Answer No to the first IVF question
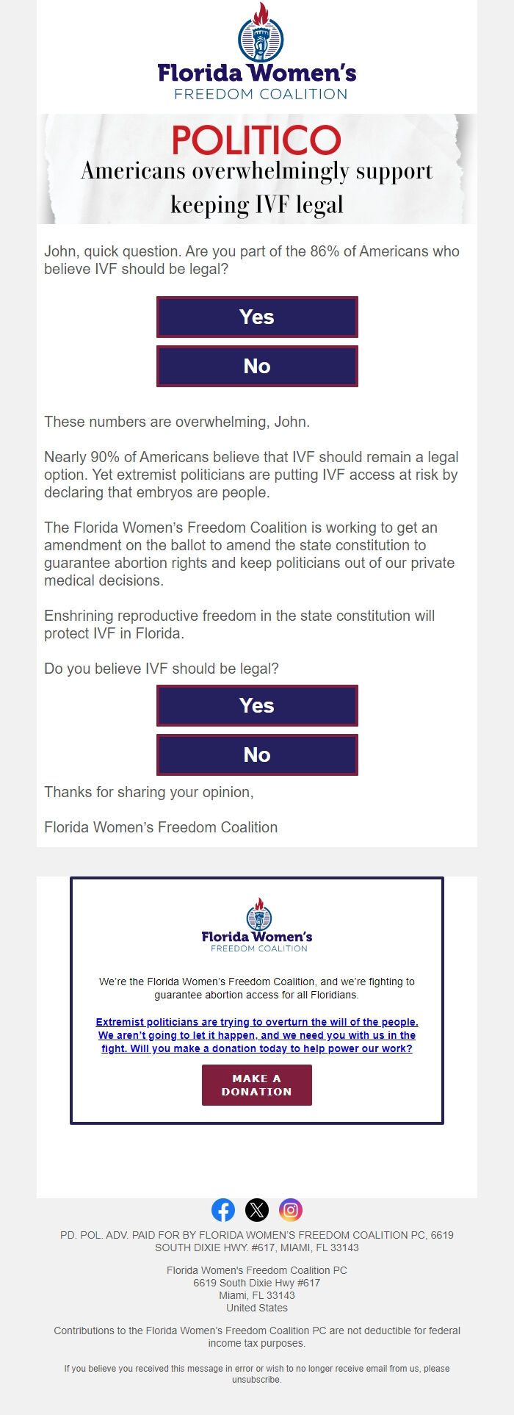 pyautogui.click(x=257, y=366)
